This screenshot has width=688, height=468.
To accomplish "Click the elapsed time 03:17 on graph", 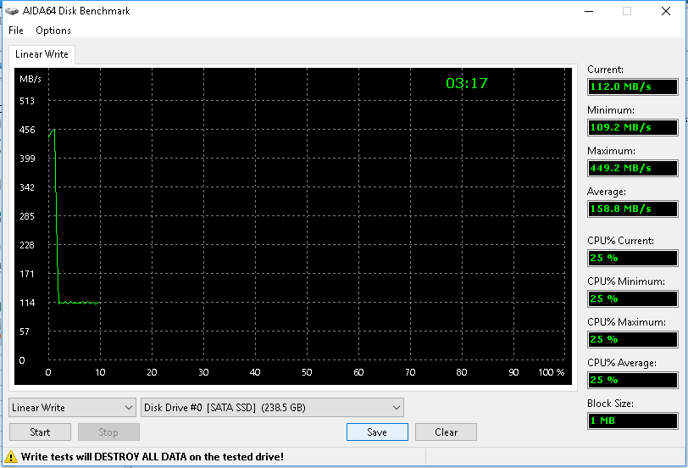I will [466, 83].
